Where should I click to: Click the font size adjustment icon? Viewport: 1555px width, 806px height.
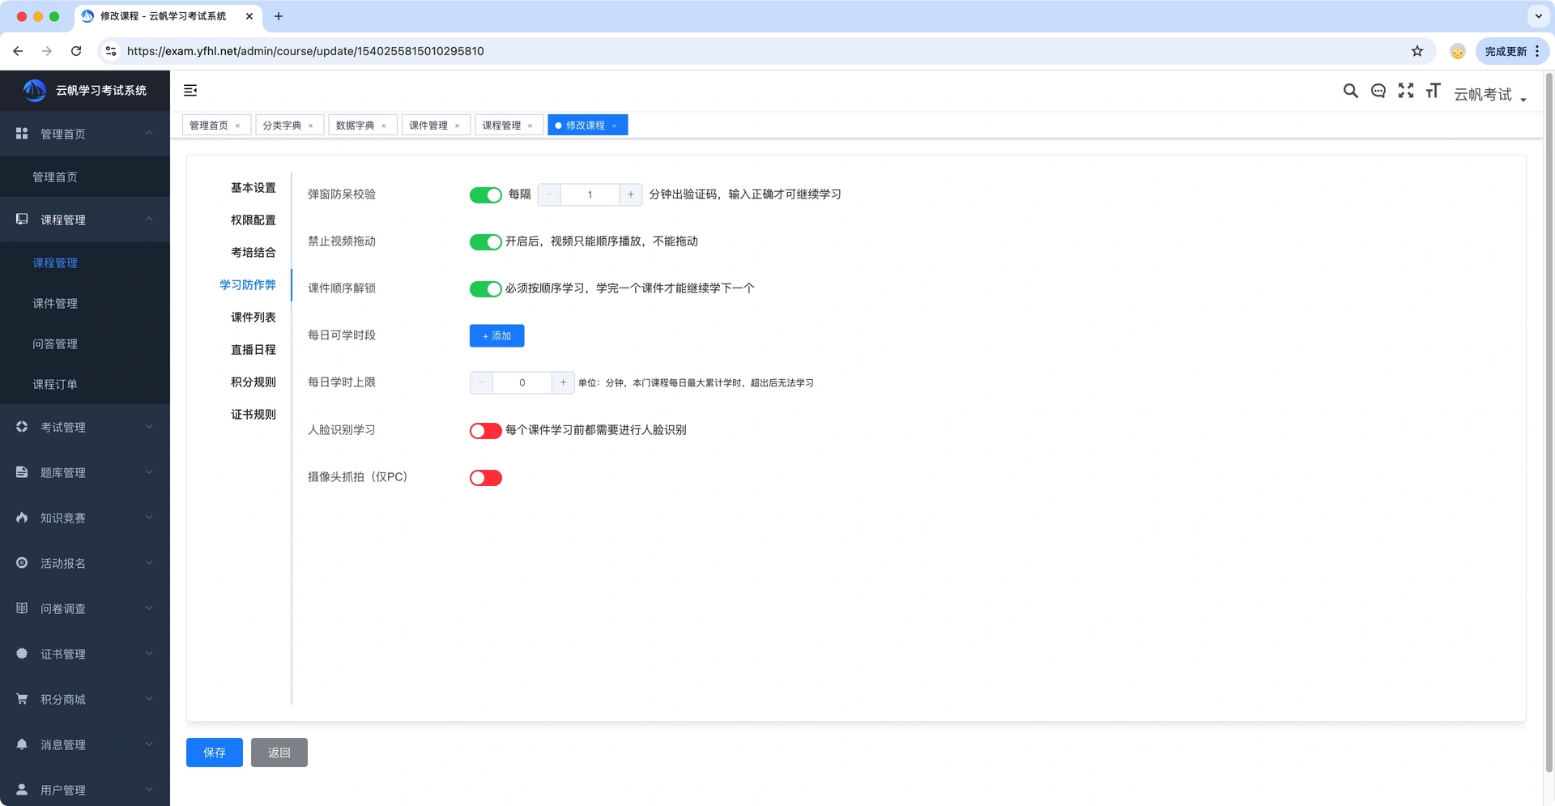pos(1433,91)
